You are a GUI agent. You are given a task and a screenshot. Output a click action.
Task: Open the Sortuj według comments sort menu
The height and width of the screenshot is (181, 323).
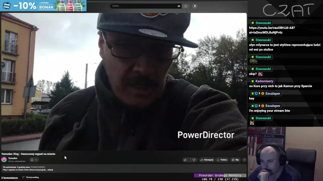(x=31, y=177)
